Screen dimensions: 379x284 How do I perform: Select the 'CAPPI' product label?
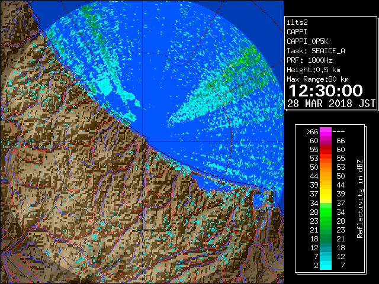[297, 32]
